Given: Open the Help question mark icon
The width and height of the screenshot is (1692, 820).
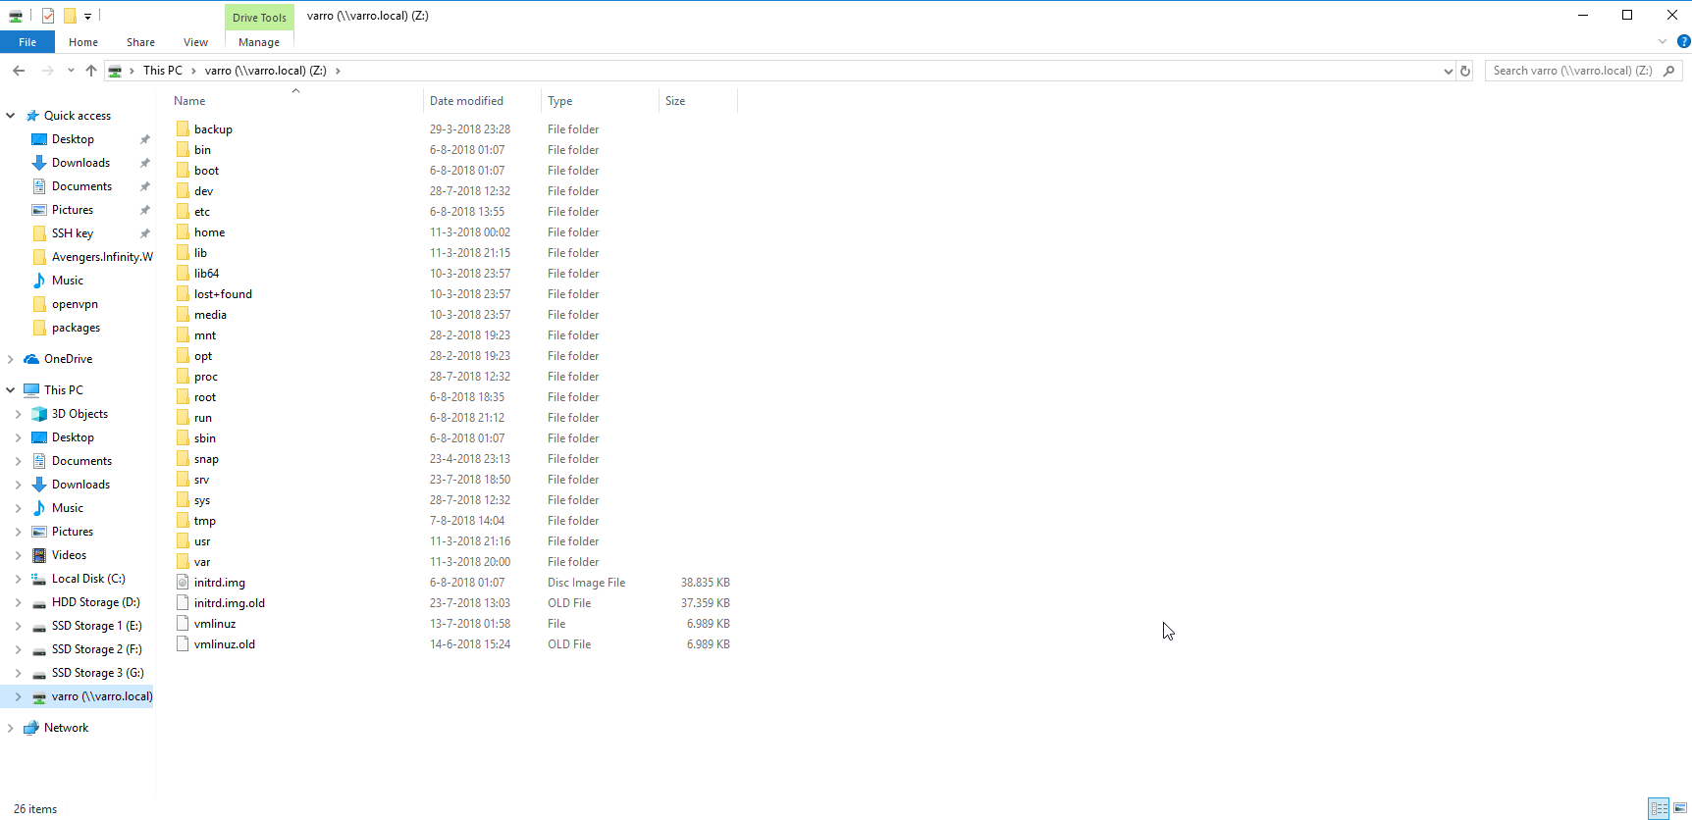Looking at the screenshot, I should [1683, 42].
